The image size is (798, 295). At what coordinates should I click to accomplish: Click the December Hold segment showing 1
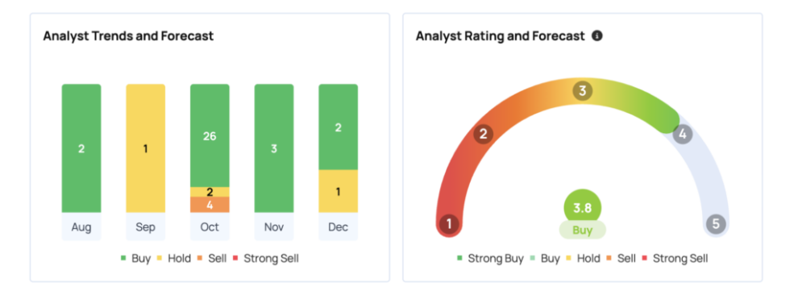[338, 191]
